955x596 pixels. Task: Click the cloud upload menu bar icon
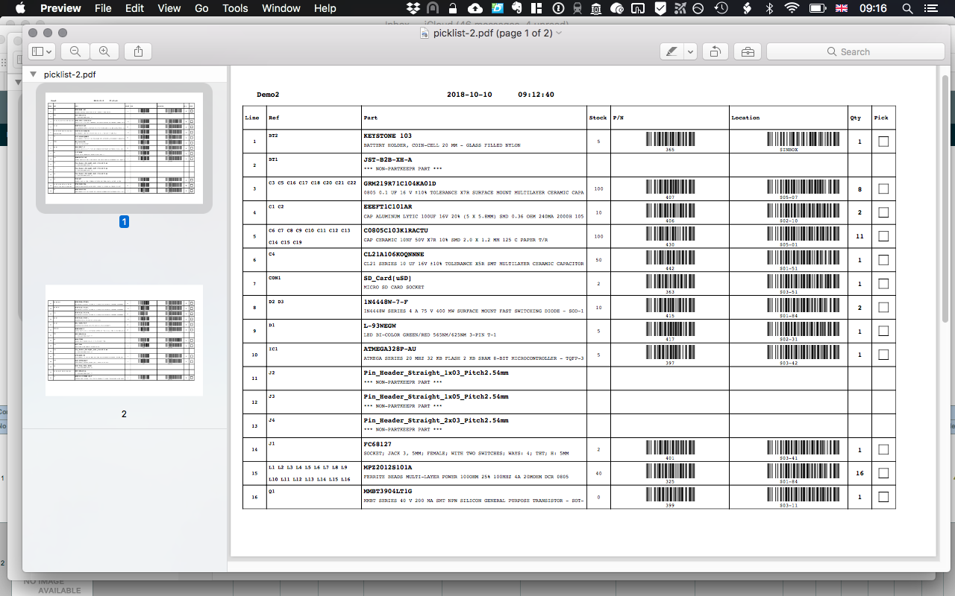[x=475, y=8]
